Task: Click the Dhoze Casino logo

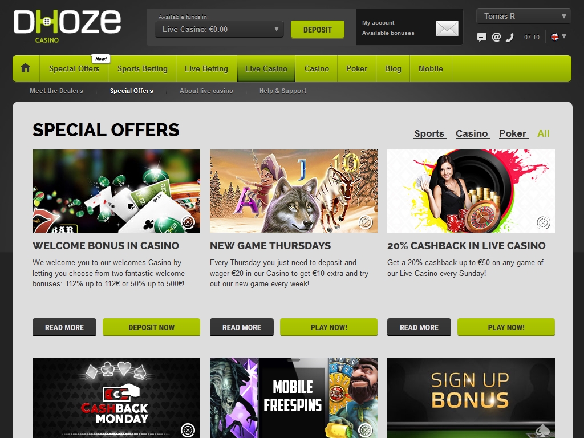Action: pyautogui.click(x=67, y=26)
